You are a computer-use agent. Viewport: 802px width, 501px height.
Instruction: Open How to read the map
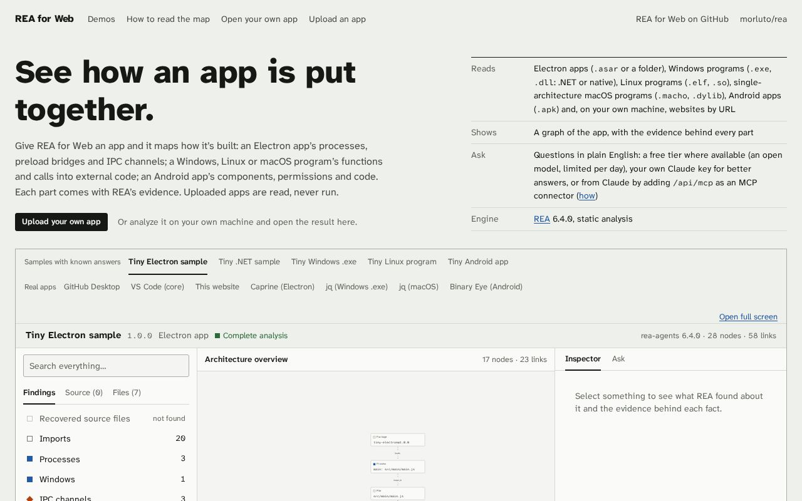click(168, 19)
